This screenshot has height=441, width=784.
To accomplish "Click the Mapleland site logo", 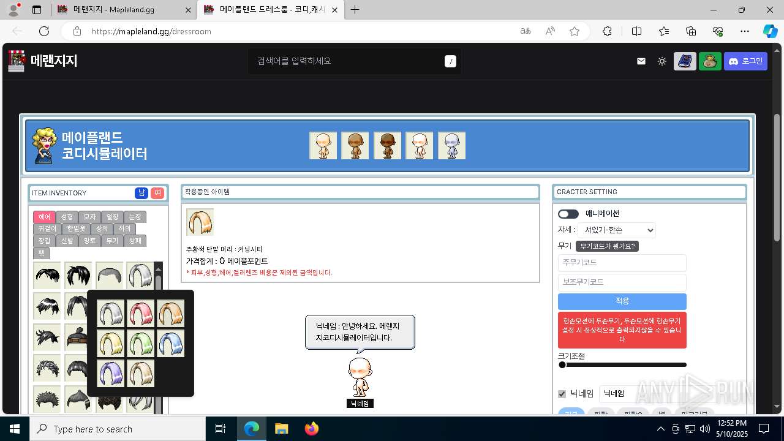I will pos(43,61).
